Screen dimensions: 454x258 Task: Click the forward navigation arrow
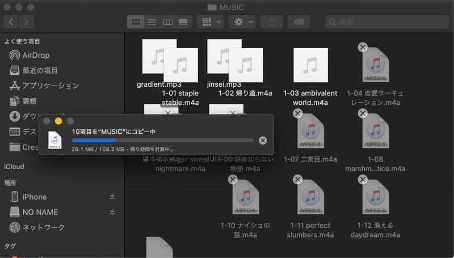click(26, 22)
